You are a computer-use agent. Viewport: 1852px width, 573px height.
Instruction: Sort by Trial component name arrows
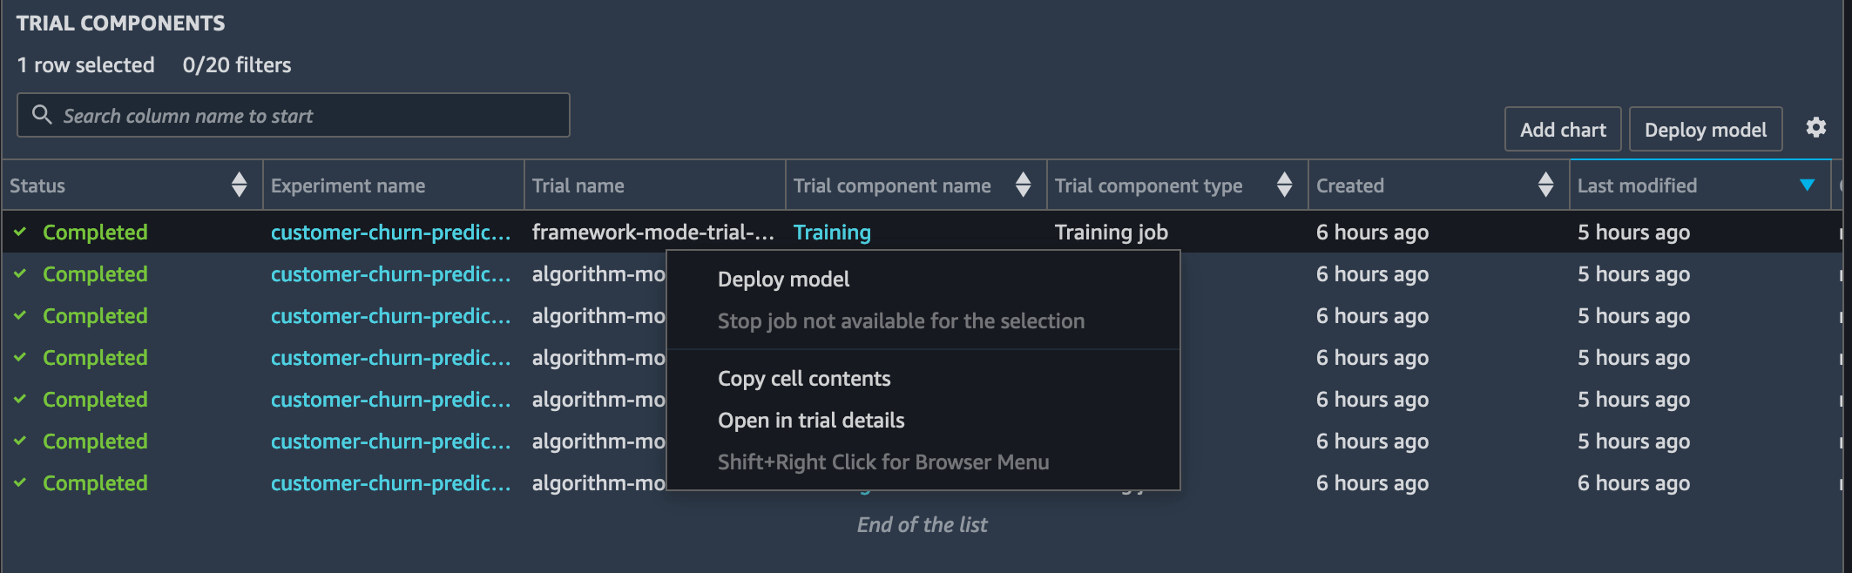(x=1023, y=185)
